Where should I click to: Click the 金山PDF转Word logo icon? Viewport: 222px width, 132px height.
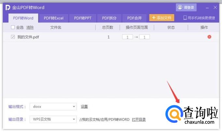[7, 7]
